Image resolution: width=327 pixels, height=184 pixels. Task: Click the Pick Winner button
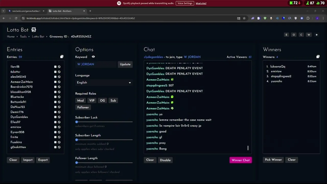click(x=273, y=160)
